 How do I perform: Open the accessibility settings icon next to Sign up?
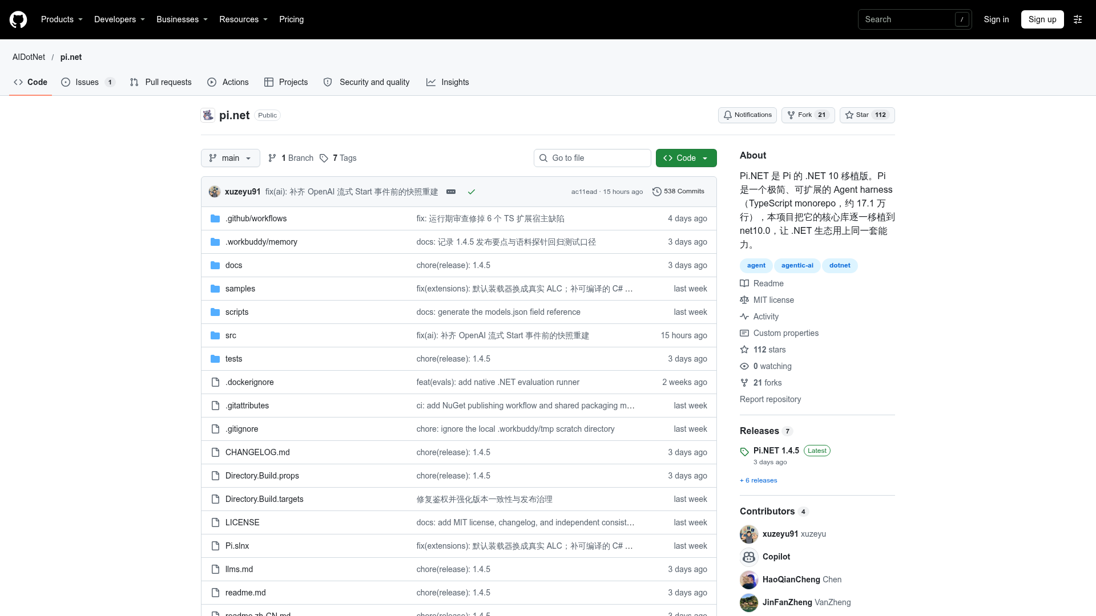tap(1078, 19)
